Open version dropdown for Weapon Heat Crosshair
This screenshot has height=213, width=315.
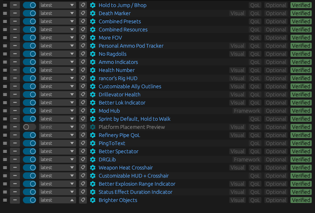pos(57,168)
